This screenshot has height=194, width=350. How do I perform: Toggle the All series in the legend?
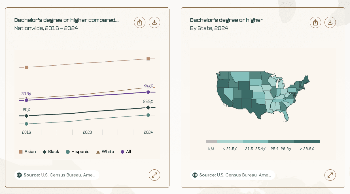(126, 152)
